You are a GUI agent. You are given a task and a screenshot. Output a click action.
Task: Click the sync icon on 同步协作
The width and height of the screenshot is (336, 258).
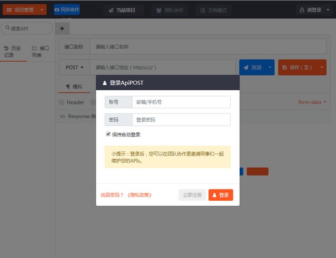[57, 10]
